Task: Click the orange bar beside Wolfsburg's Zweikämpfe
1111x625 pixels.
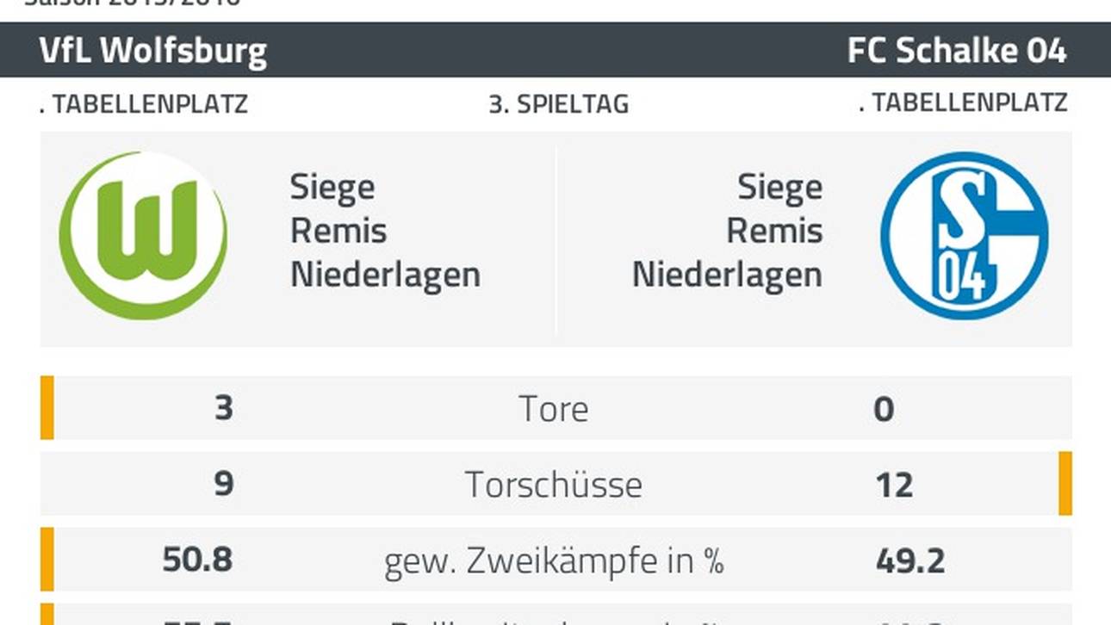Action: [47, 560]
